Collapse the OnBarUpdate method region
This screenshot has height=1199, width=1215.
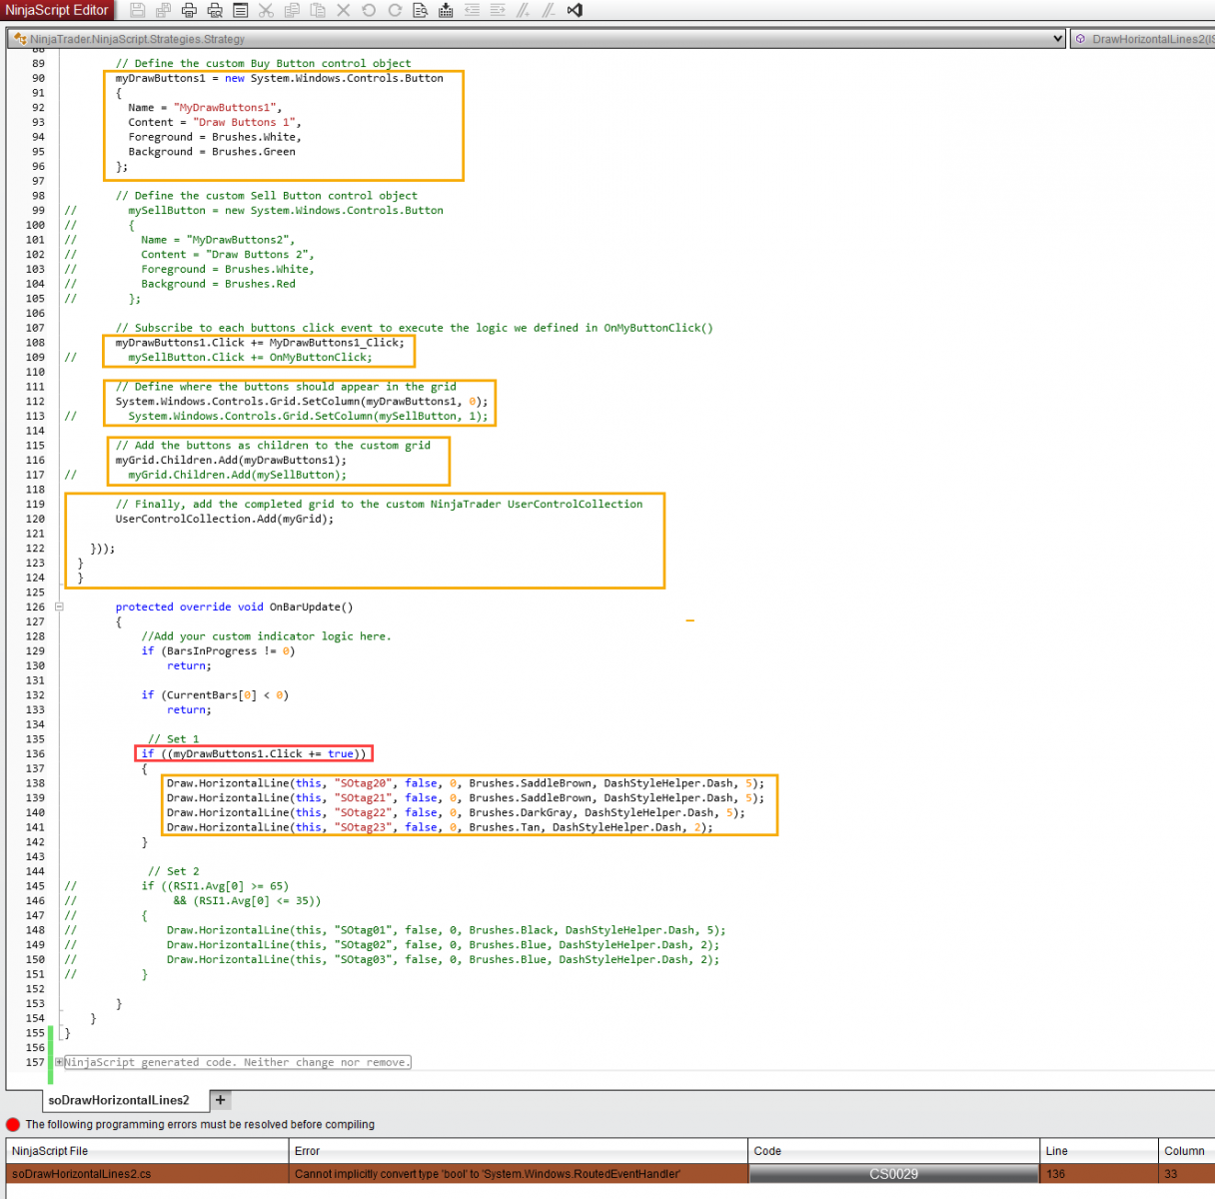click(59, 606)
